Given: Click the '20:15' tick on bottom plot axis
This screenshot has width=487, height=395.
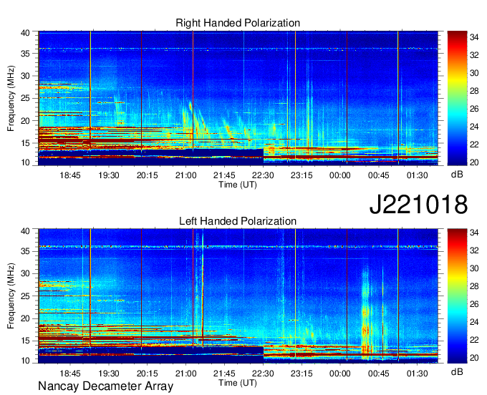Looking at the screenshot, I should pos(148,374).
